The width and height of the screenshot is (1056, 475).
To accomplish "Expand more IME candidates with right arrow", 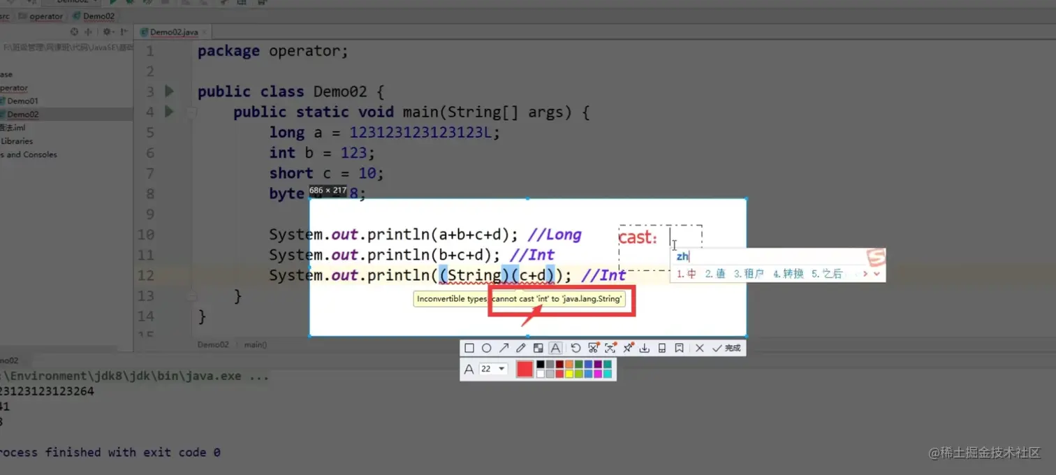I will [x=865, y=274].
